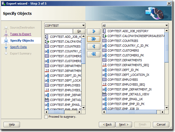Click the Go search button

pyautogui.click(x=79, y=31)
